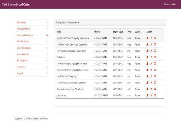Open New Campaign sidebar item
Image resolution: width=181 pixels, height=122 pixels.
(32, 29)
